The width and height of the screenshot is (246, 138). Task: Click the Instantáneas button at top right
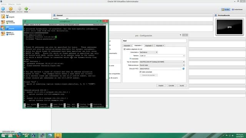(x=237, y=10)
